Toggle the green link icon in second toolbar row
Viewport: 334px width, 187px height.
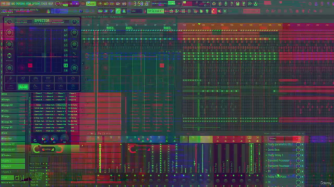coord(118,11)
